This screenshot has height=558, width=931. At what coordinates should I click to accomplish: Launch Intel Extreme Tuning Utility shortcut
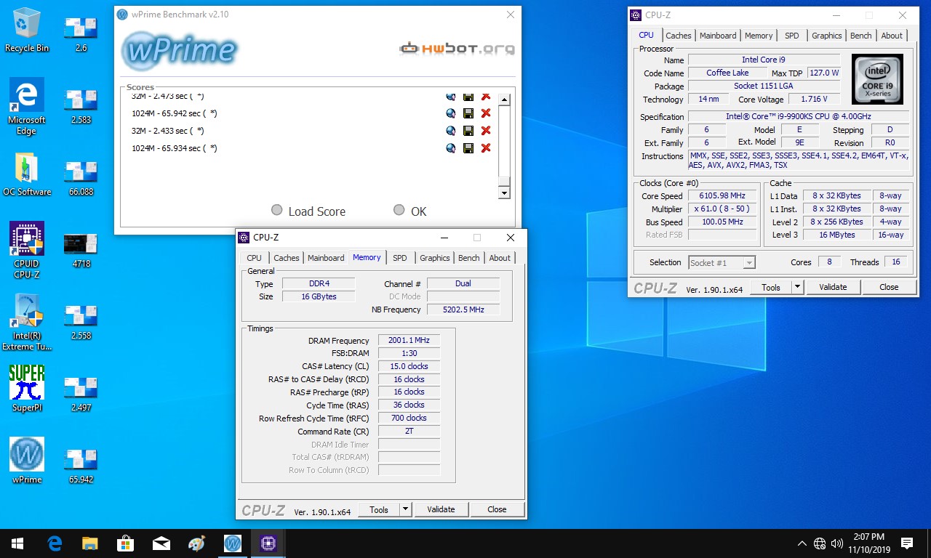tap(27, 322)
